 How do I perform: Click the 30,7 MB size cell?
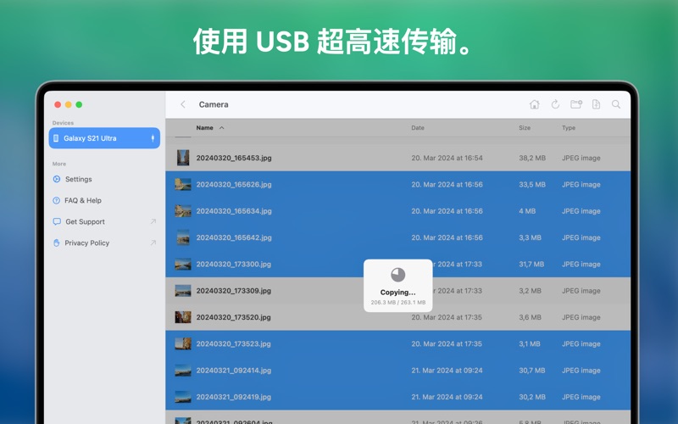pyautogui.click(x=532, y=371)
